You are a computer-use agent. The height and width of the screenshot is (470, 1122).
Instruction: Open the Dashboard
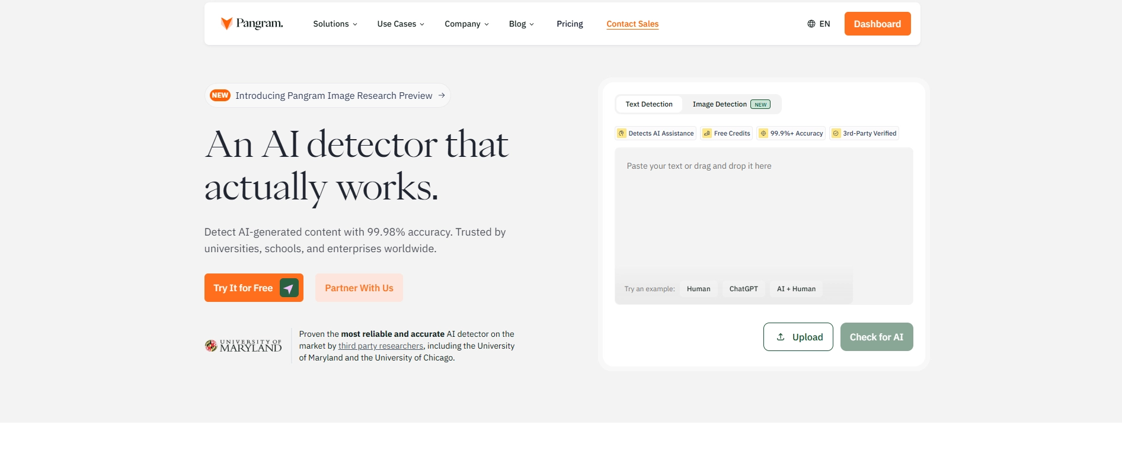pos(877,24)
